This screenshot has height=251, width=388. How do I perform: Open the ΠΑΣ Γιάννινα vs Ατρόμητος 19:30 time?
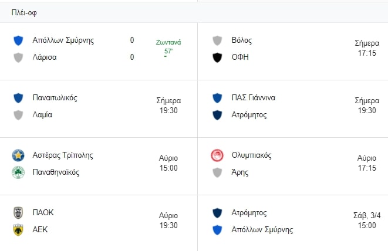coord(367,106)
